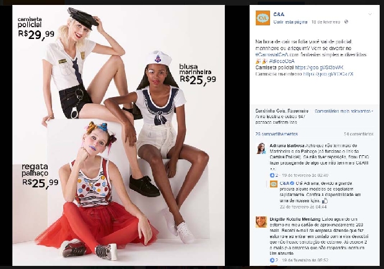Screen dimensions: 384x269
Task: Open the Camiseta policial goo.gl link
Action: (319, 67)
